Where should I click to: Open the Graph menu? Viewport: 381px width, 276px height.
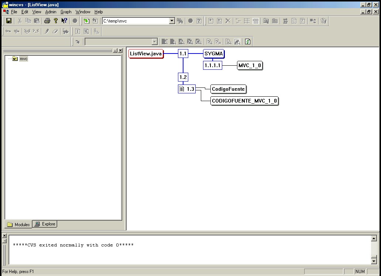66,12
